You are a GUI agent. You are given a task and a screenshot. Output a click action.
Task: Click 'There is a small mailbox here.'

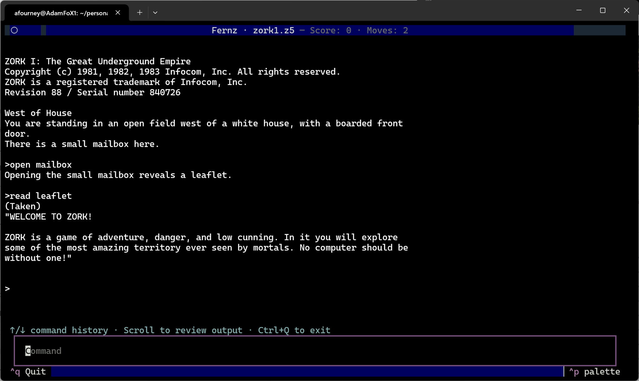coord(82,144)
